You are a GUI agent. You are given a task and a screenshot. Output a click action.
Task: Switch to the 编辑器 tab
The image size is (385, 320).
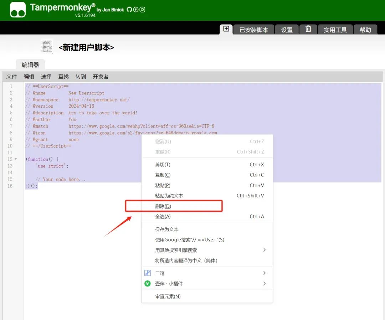point(30,64)
